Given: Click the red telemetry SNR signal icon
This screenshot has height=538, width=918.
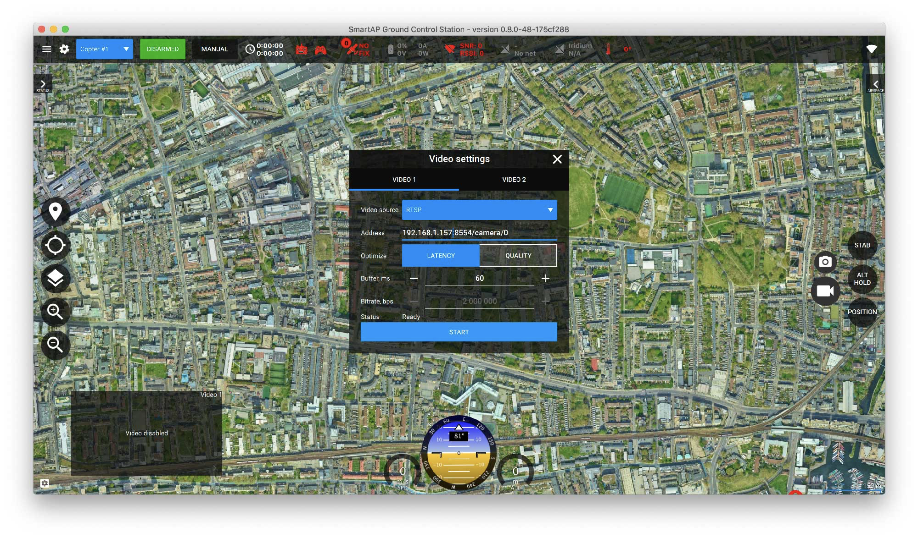Looking at the screenshot, I should point(450,49).
